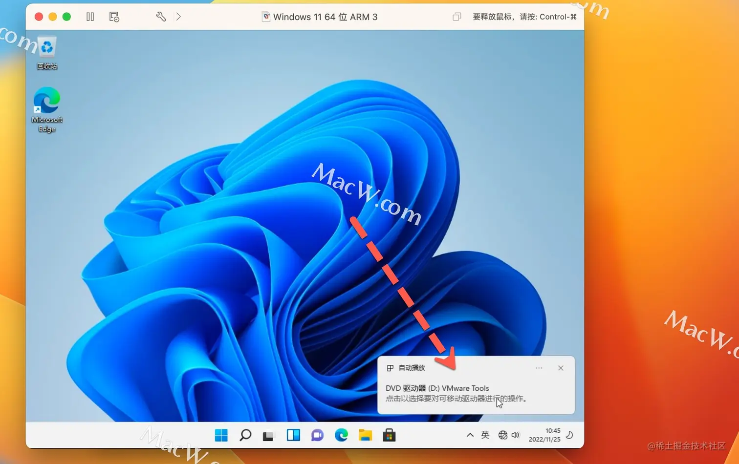Open File Explorer from taskbar
This screenshot has height=464, width=739.
pyautogui.click(x=365, y=435)
